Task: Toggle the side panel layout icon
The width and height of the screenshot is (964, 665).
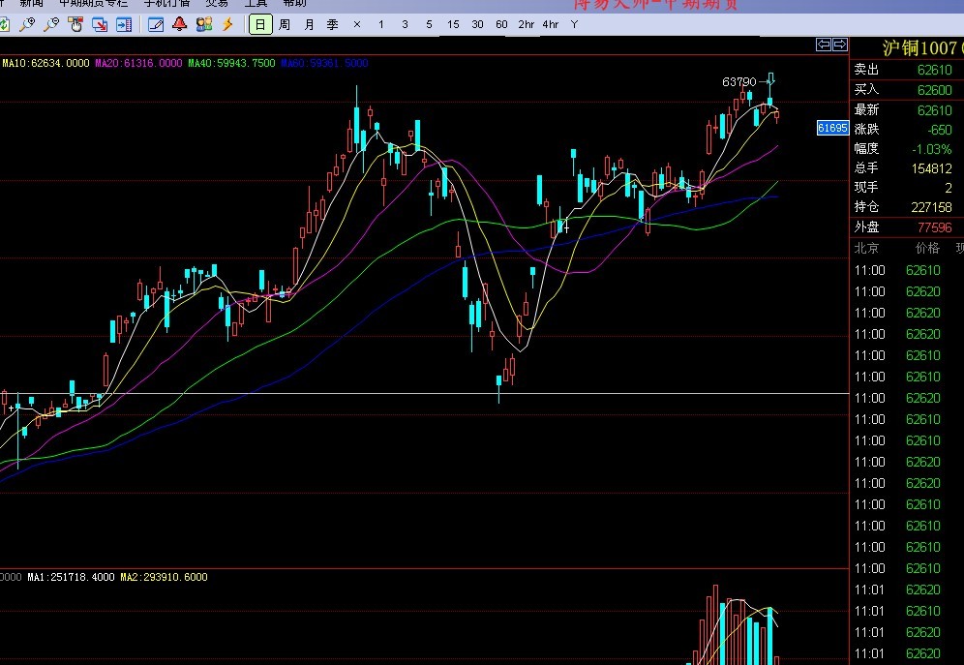Action: point(124,24)
